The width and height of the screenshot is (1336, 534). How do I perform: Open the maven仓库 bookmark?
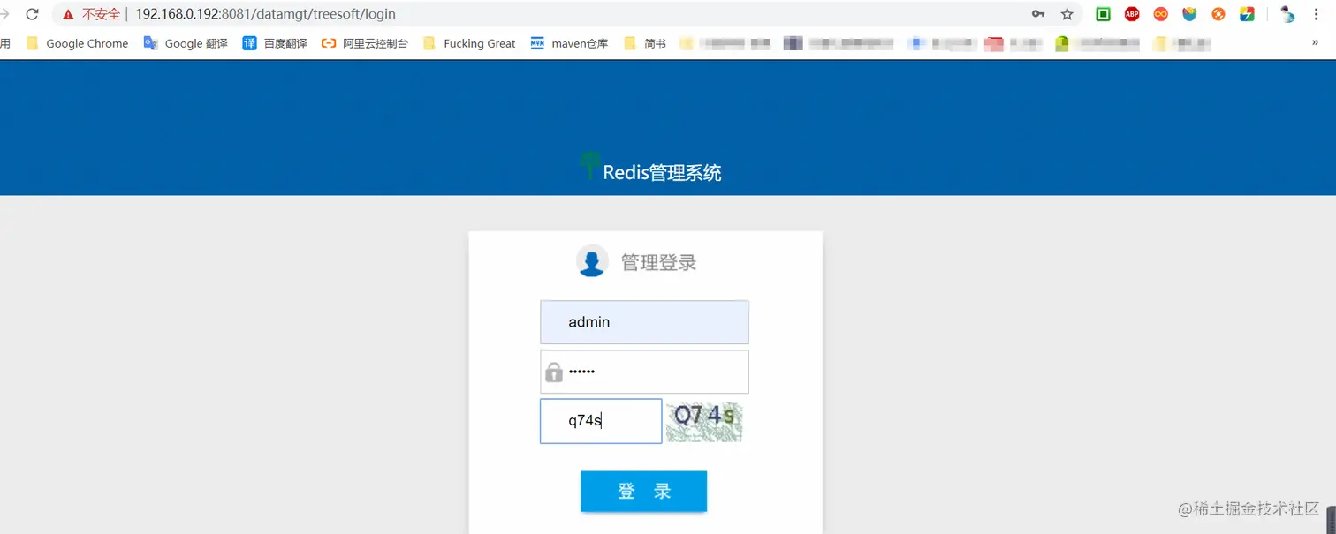569,43
